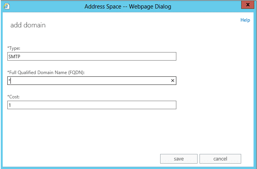Click the value 1 in the Cost box

click(x=10, y=105)
